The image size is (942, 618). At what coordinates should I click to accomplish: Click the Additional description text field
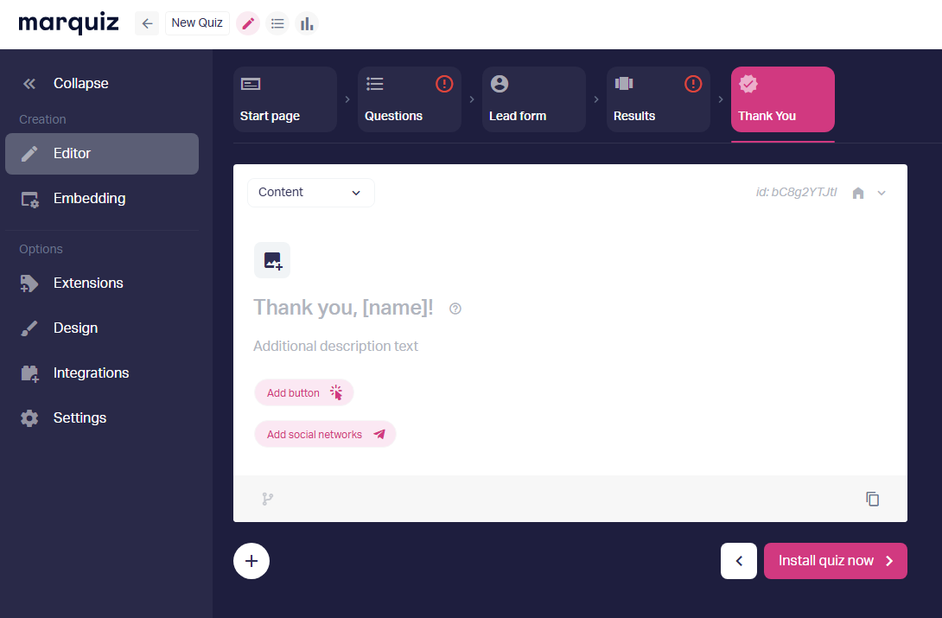click(335, 346)
